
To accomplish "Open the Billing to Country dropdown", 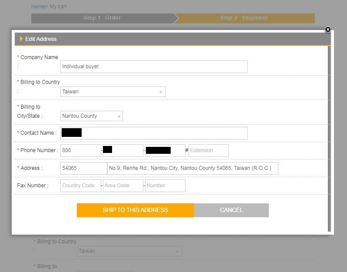I will pyautogui.click(x=113, y=92).
